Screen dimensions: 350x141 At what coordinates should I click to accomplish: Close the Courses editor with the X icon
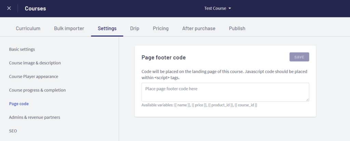tap(9, 8)
